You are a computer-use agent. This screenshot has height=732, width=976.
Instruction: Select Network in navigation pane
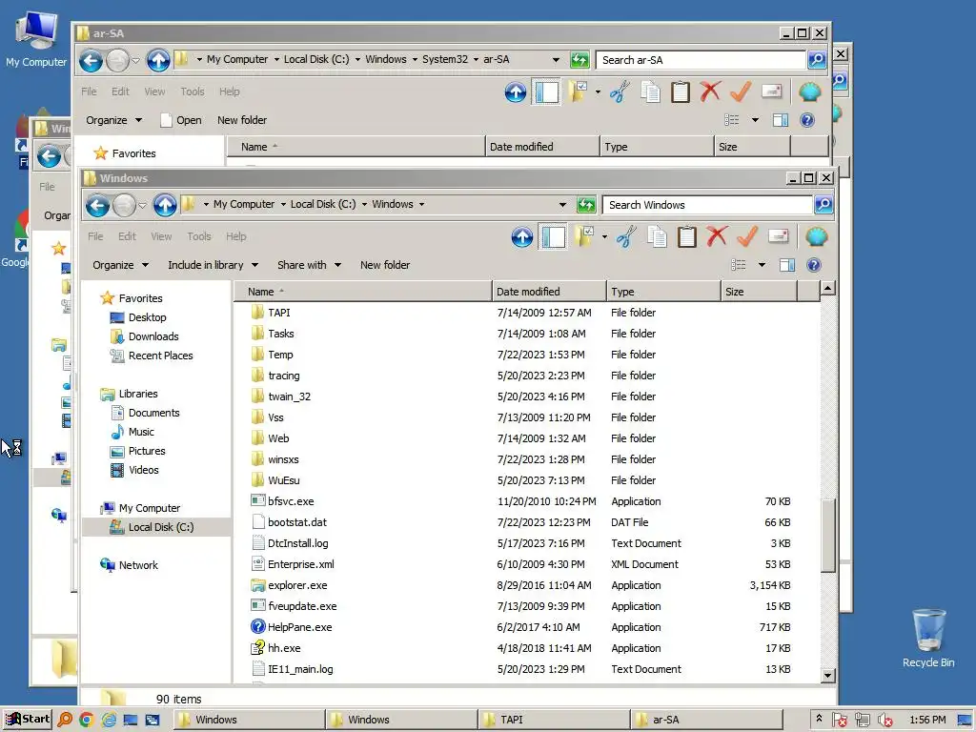[138, 565]
